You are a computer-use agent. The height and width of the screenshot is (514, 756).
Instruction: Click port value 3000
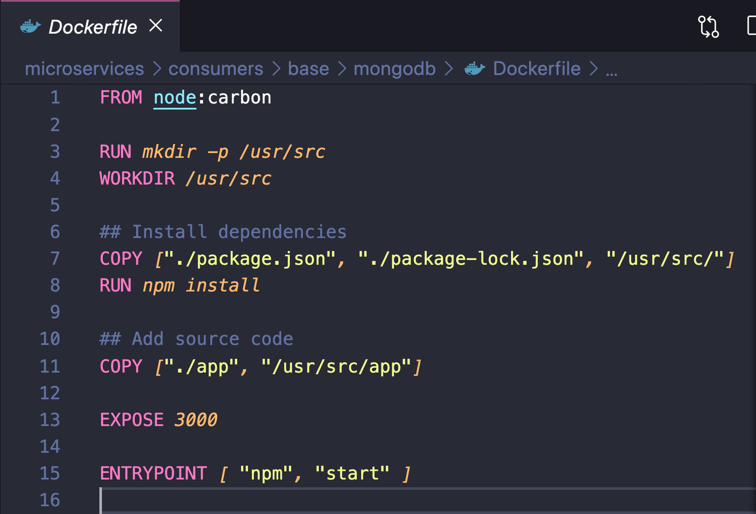[196, 420]
